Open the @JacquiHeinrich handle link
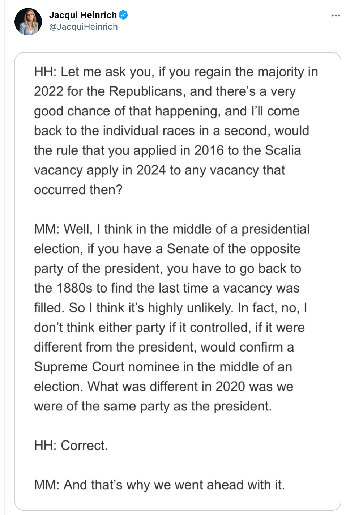363x515 pixels. click(x=83, y=27)
